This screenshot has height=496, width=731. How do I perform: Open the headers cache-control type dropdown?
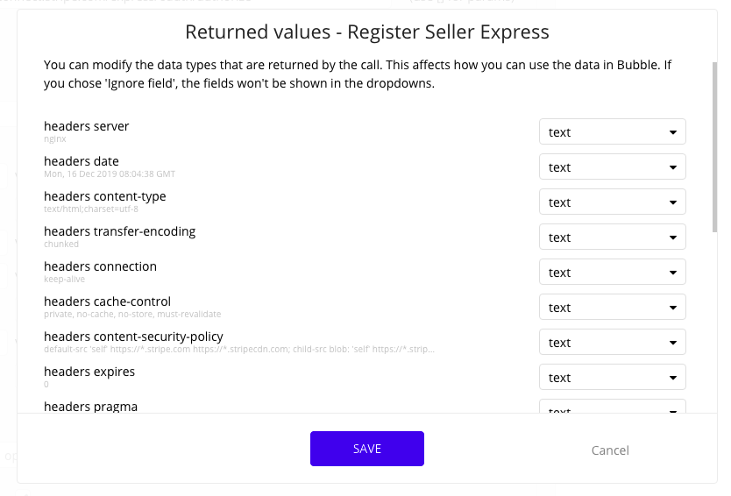(x=612, y=308)
